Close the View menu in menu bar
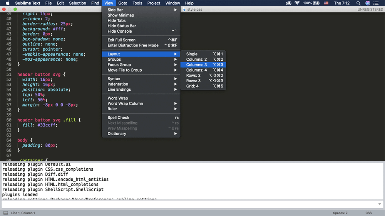Image resolution: width=385 pixels, height=216 pixels. coord(109,3)
